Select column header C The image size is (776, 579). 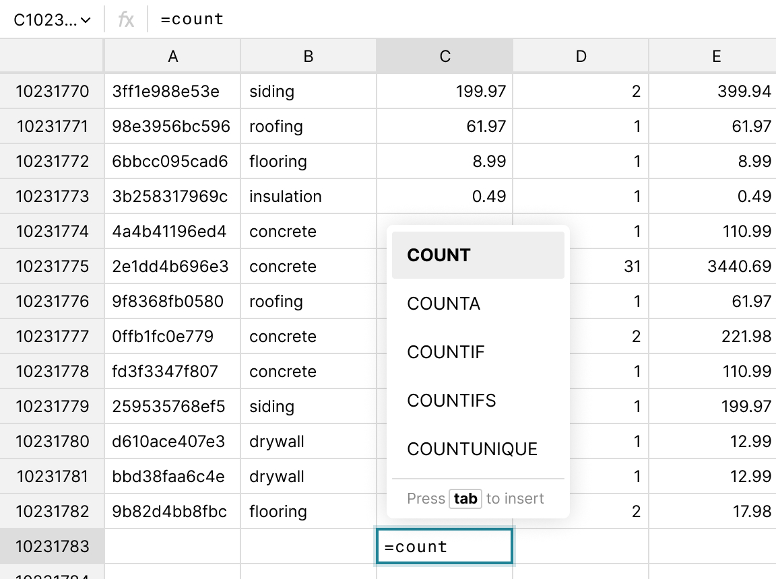tap(445, 57)
